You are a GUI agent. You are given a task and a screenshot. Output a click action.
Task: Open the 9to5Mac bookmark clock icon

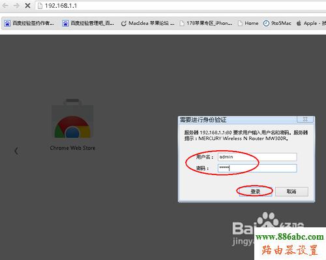pyautogui.click(x=266, y=23)
